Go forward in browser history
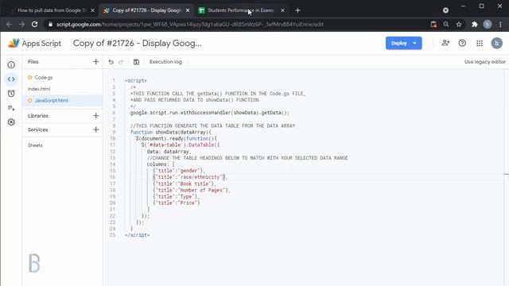 coord(21,25)
